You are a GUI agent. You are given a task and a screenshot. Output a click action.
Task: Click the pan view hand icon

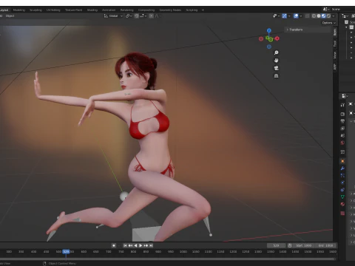[x=276, y=61]
